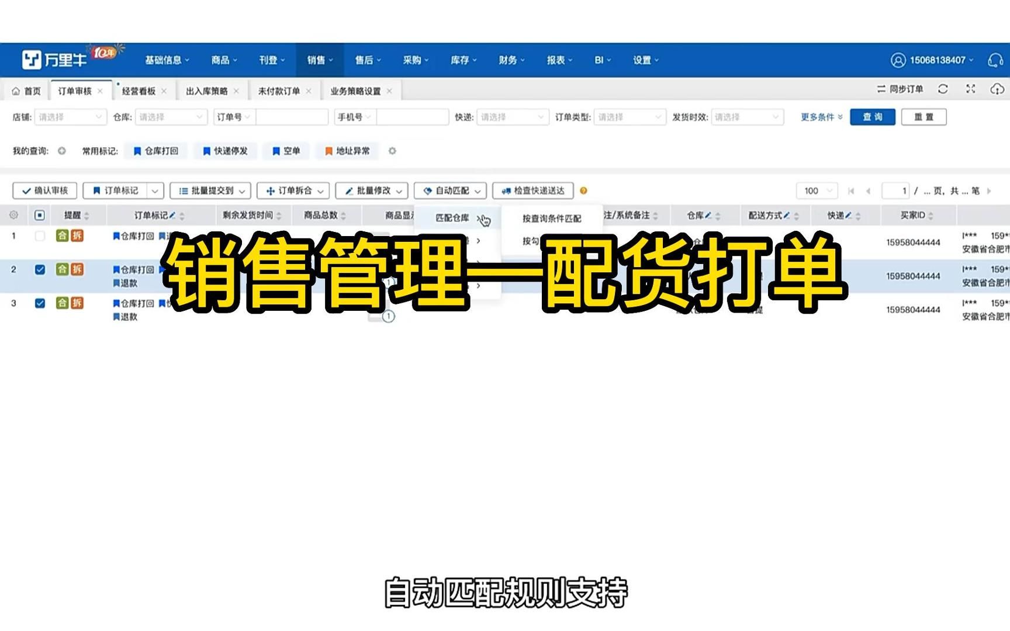Open the 库存 menu

click(464, 60)
